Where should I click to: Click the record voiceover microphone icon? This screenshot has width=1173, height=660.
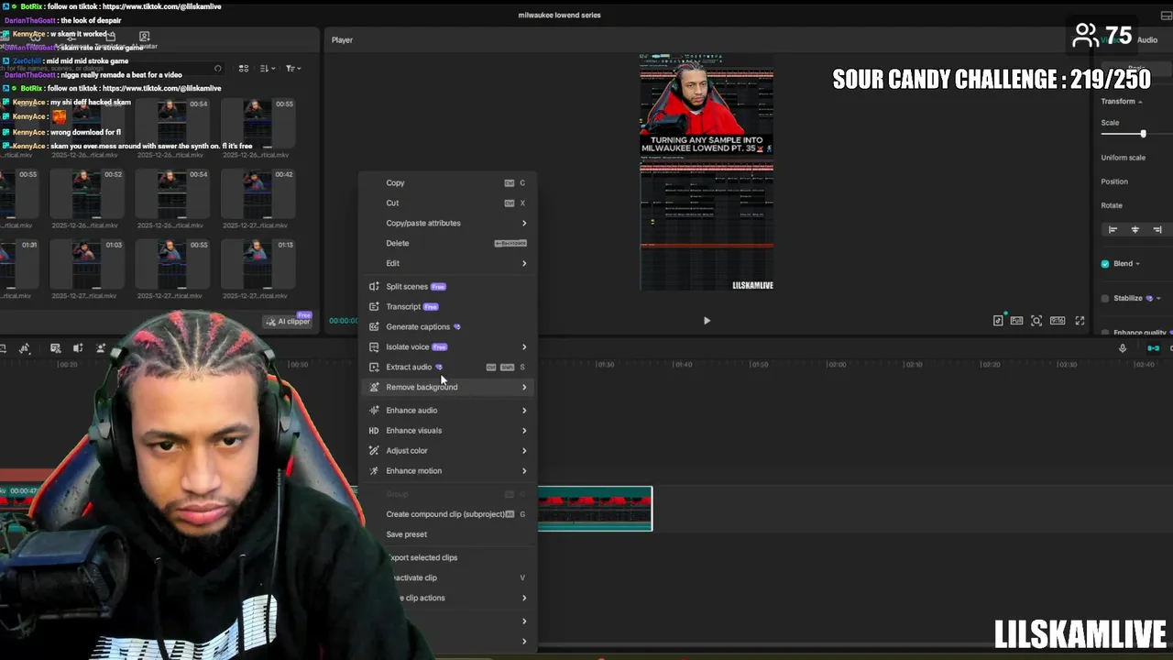[1122, 348]
